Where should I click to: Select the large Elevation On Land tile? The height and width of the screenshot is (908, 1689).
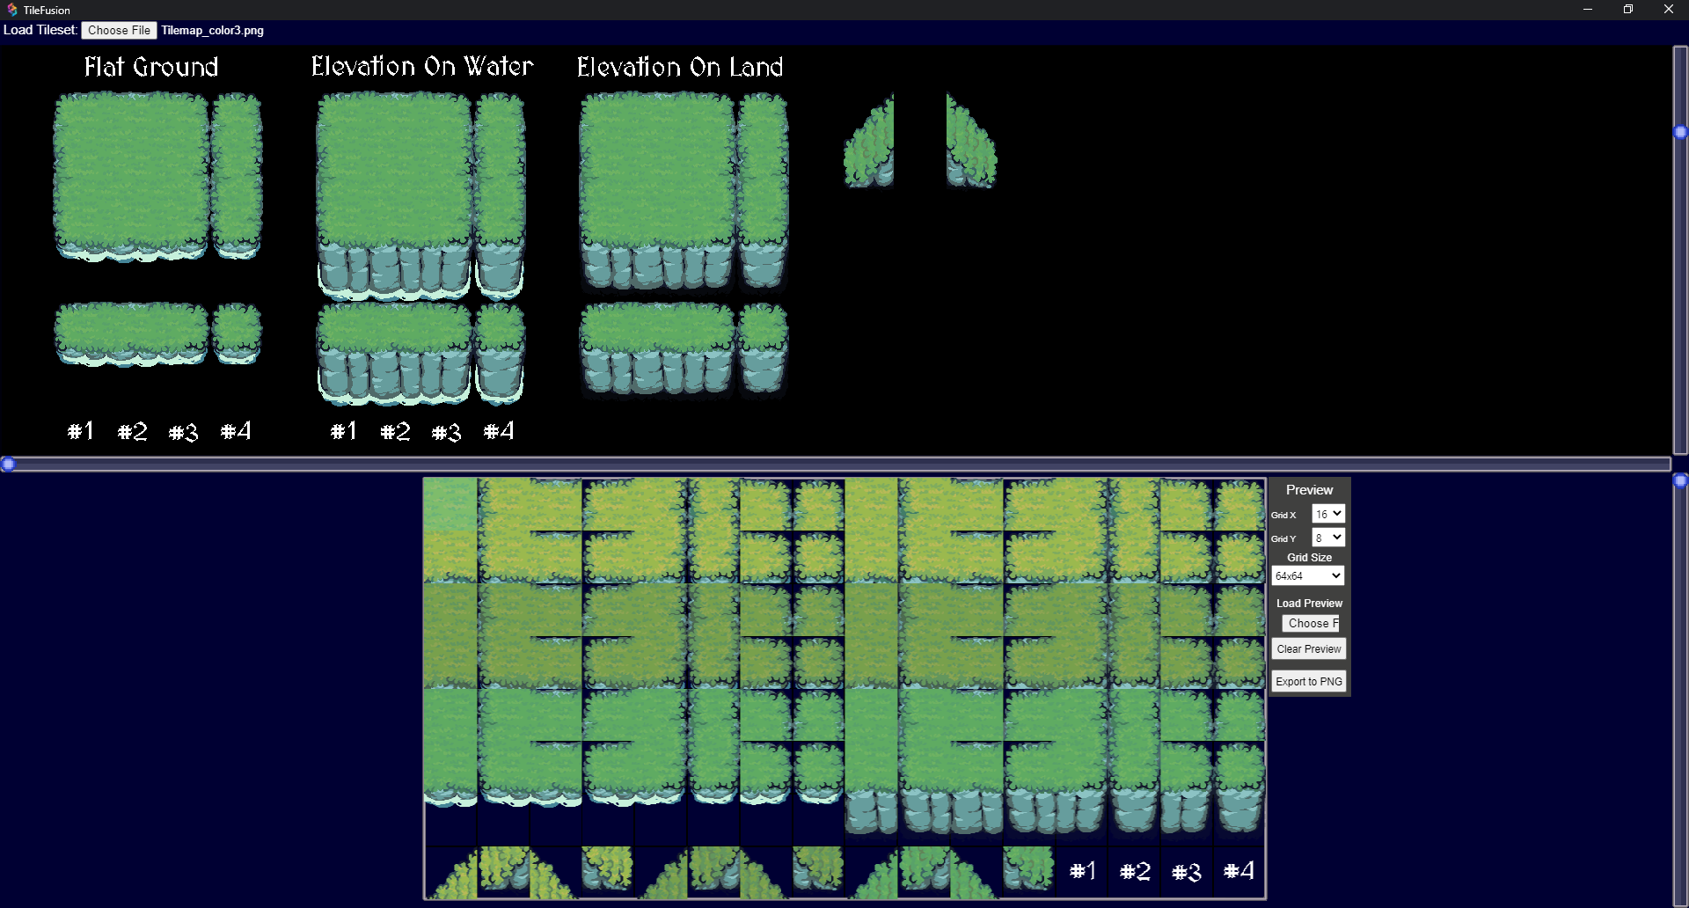point(656,192)
